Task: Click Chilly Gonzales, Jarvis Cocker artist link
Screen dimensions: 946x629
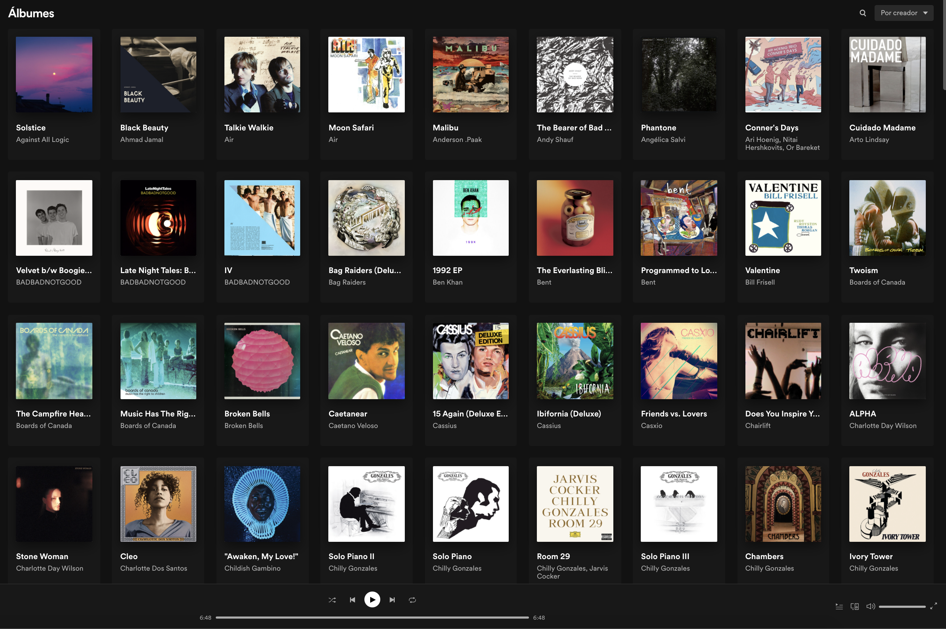Action: (573, 572)
